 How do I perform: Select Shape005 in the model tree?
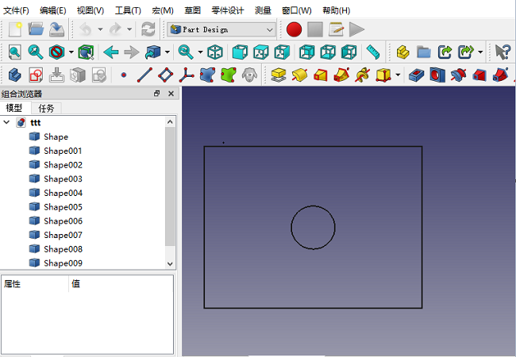62,207
